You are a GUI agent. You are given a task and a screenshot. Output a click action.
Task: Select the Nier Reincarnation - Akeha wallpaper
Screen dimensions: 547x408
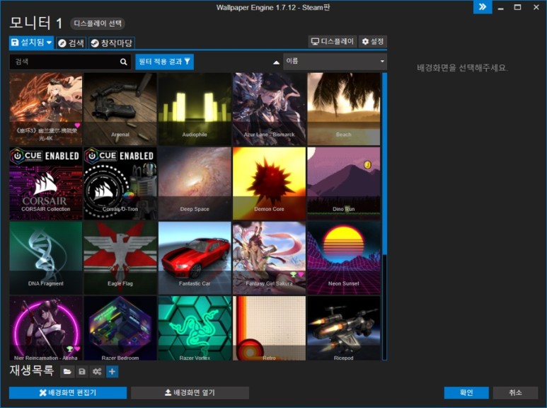coord(46,329)
